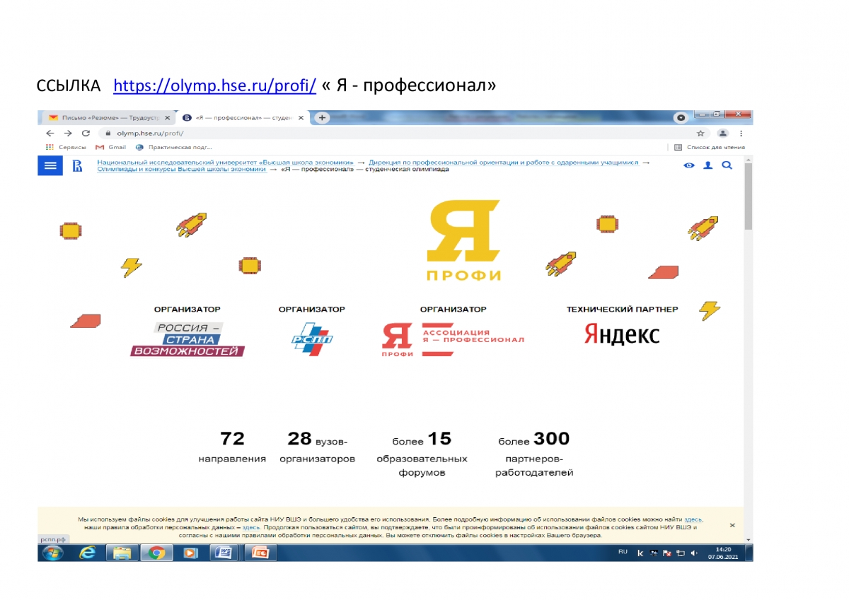
Task: Select the "Я — профессионал" browser tab
Action: pos(244,118)
